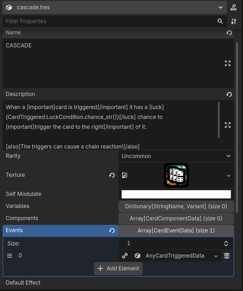Open inspector property tools settings icon

click(233, 21)
